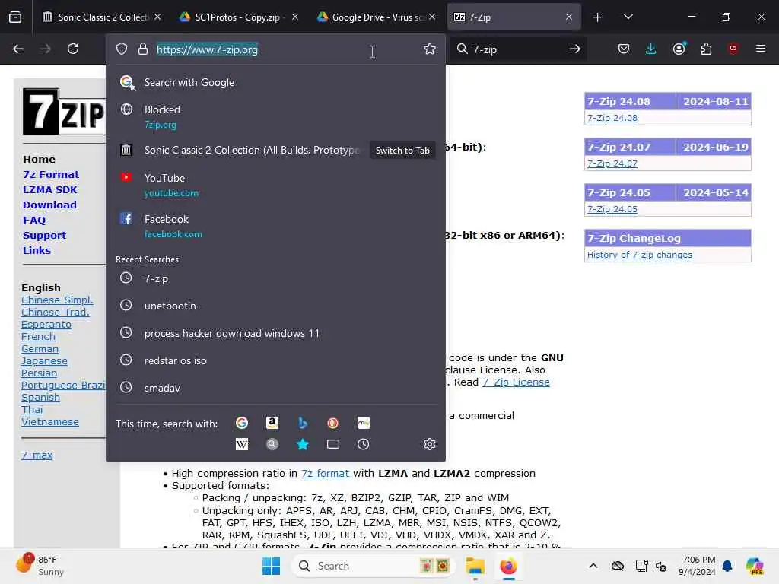This screenshot has width=779, height=584.
Task: Open the 7-Zip License link
Action: click(516, 382)
